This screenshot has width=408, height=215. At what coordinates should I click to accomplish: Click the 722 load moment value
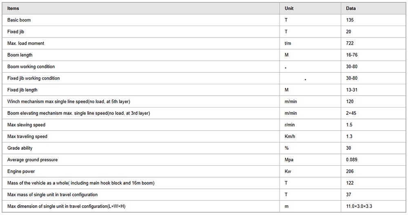pos(350,43)
